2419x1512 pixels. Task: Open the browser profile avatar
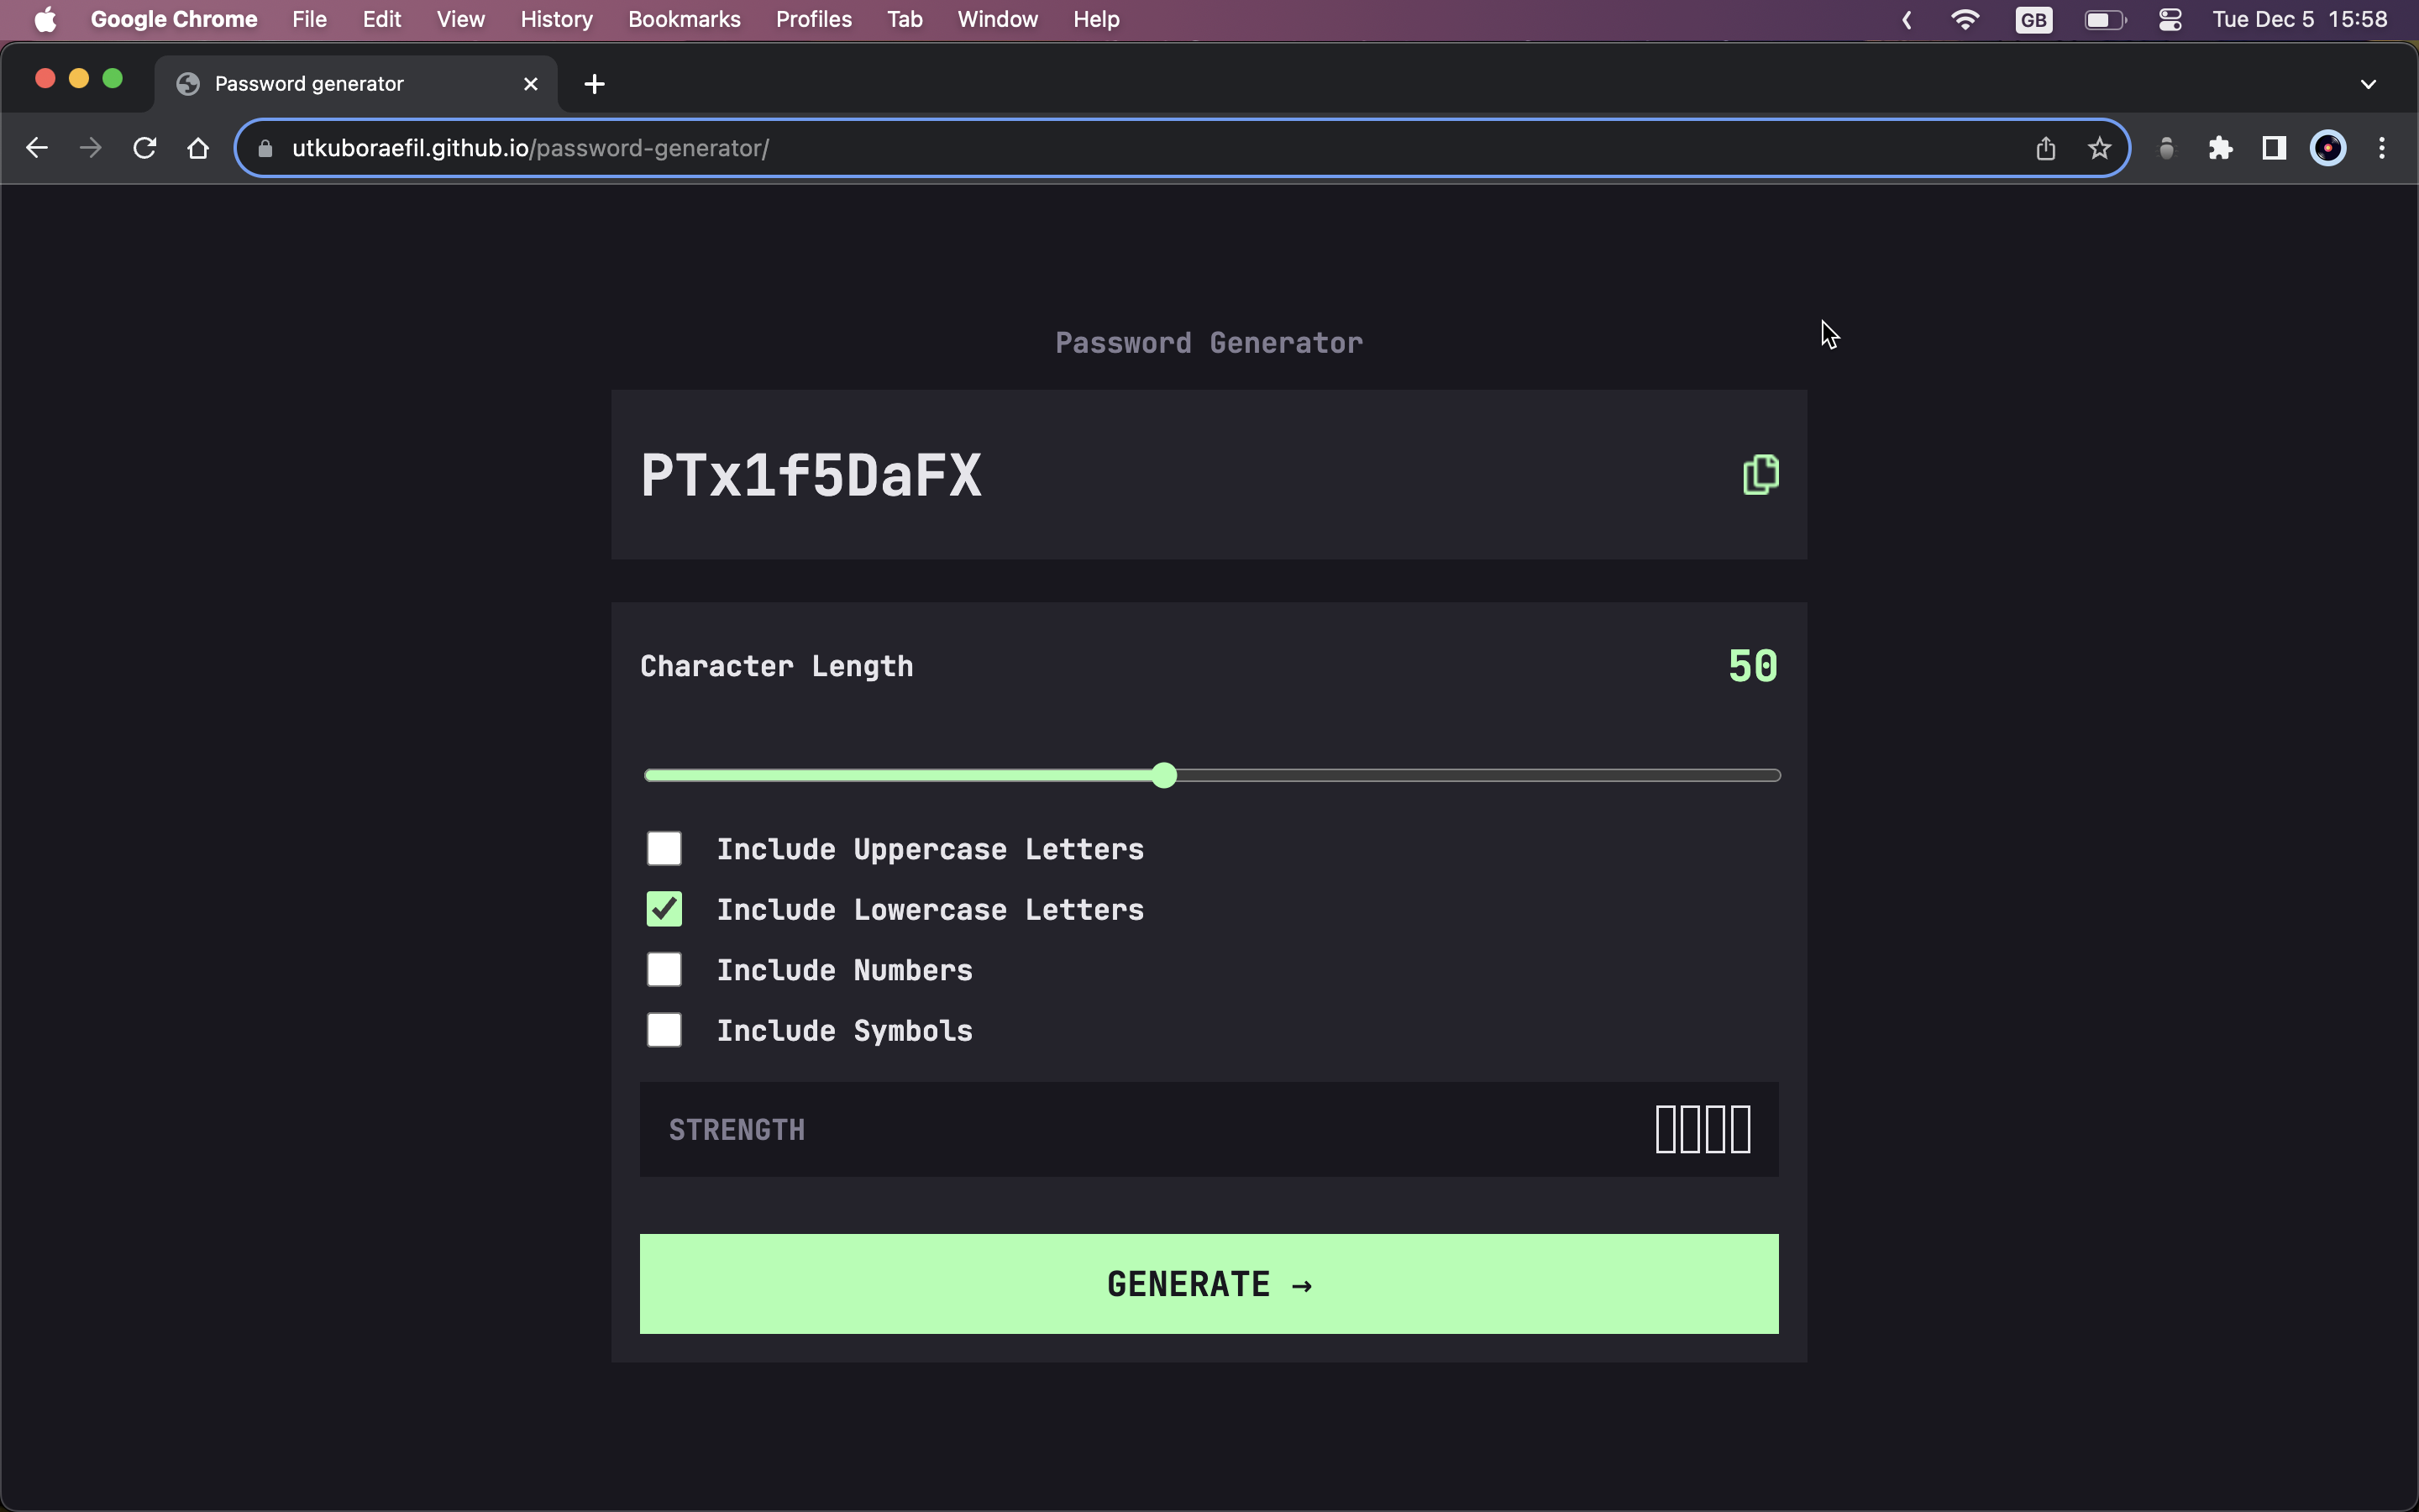[x=2328, y=147]
